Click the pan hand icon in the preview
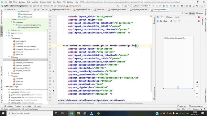 pos(197,82)
